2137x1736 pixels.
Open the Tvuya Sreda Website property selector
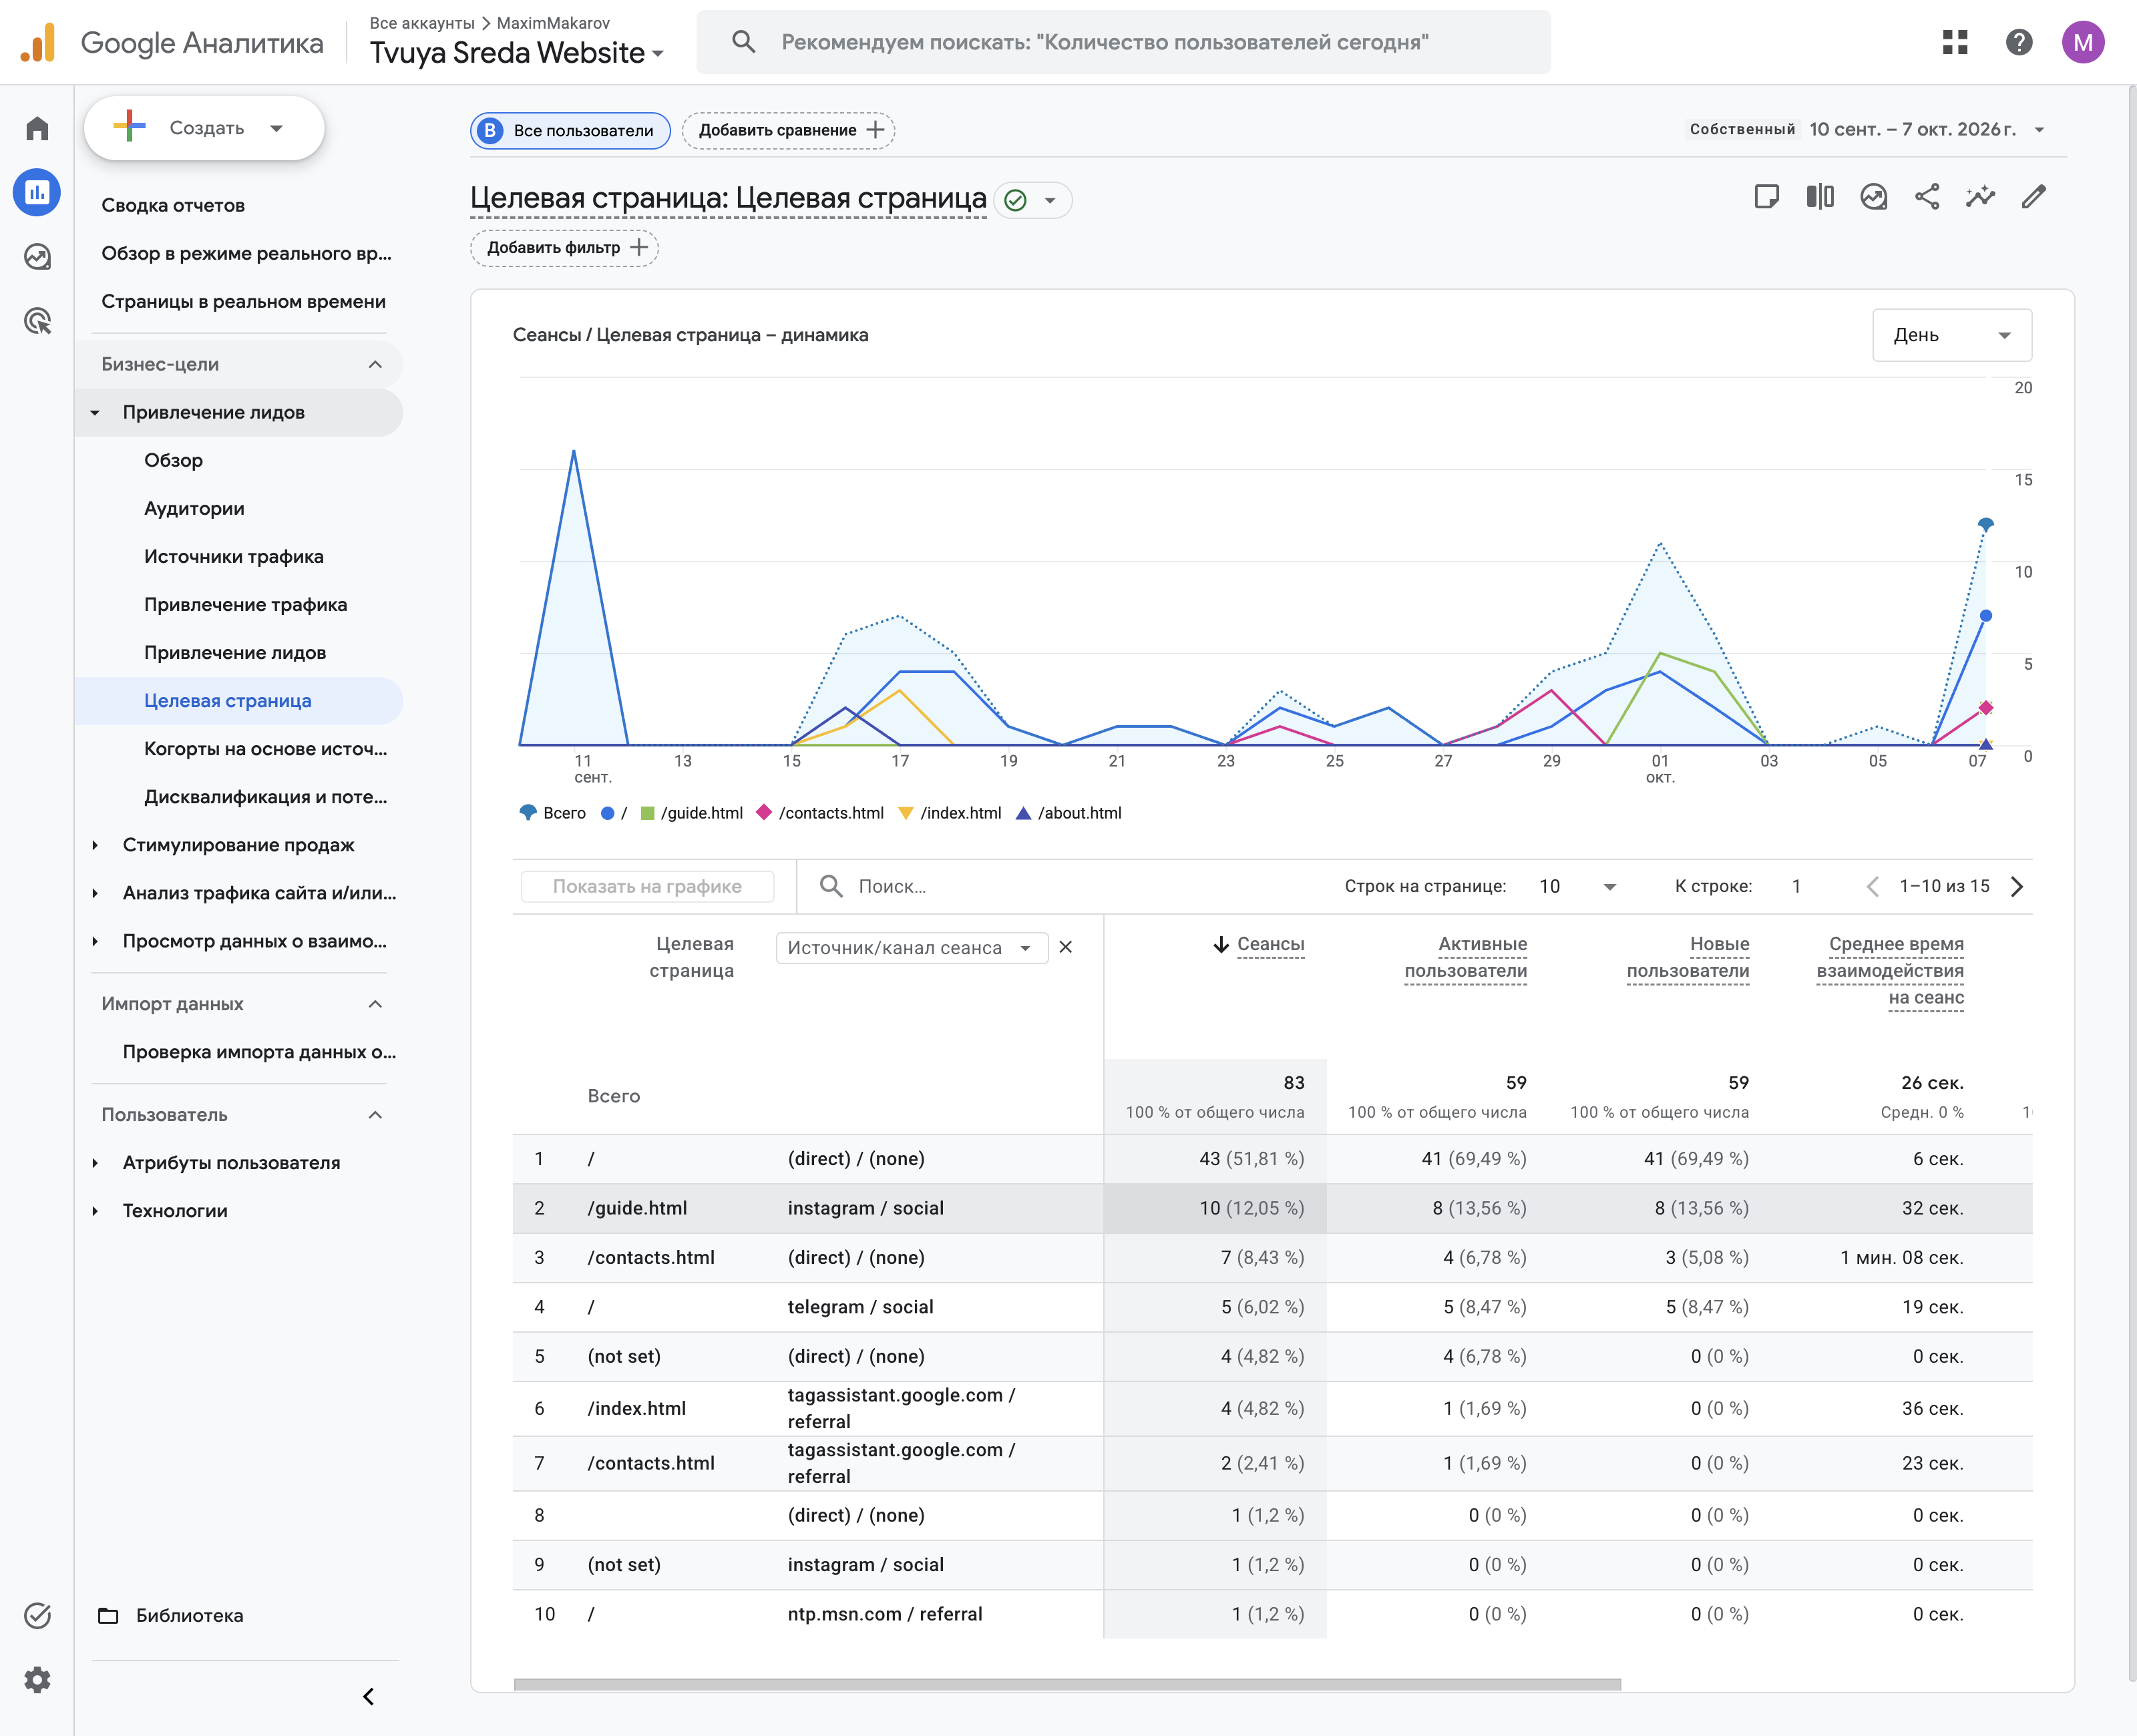click(516, 53)
